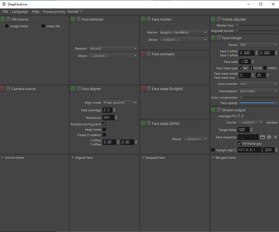The height and width of the screenshot is (232, 279).
Task: Open Marker Google FaceMesh dropdown
Action: (184, 32)
